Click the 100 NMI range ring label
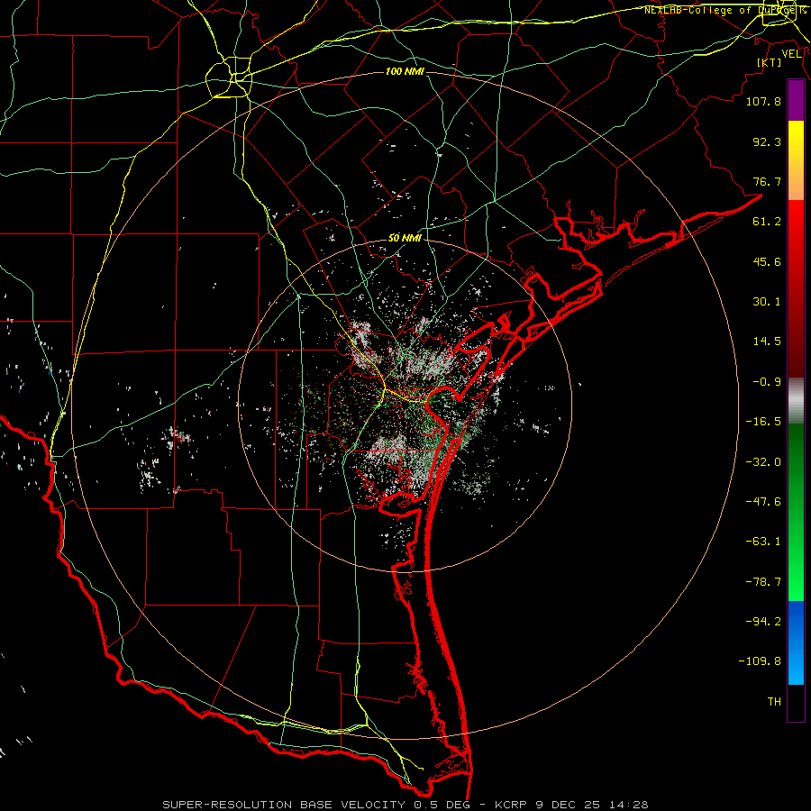Image resolution: width=811 pixels, height=811 pixels. tap(405, 71)
